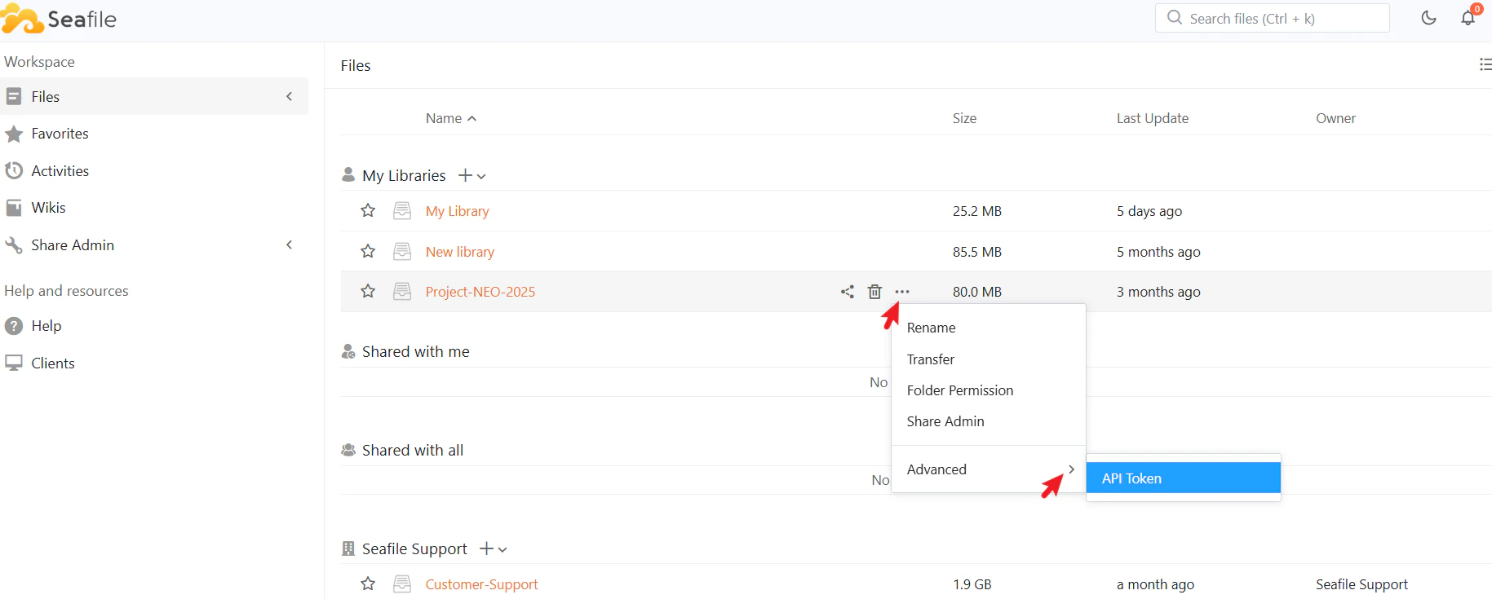Star the New library row
Screen dimensions: 1492x599
(368, 251)
